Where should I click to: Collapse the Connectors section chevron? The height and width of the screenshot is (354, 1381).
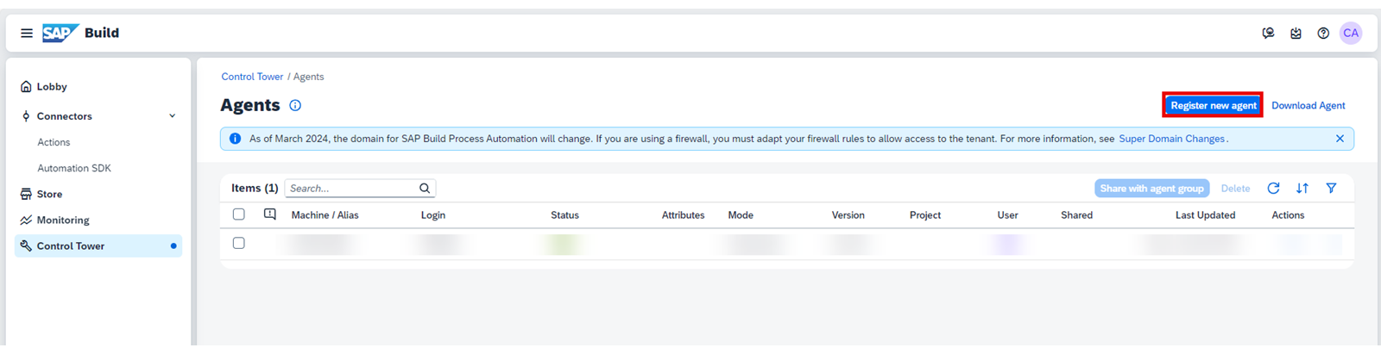172,115
